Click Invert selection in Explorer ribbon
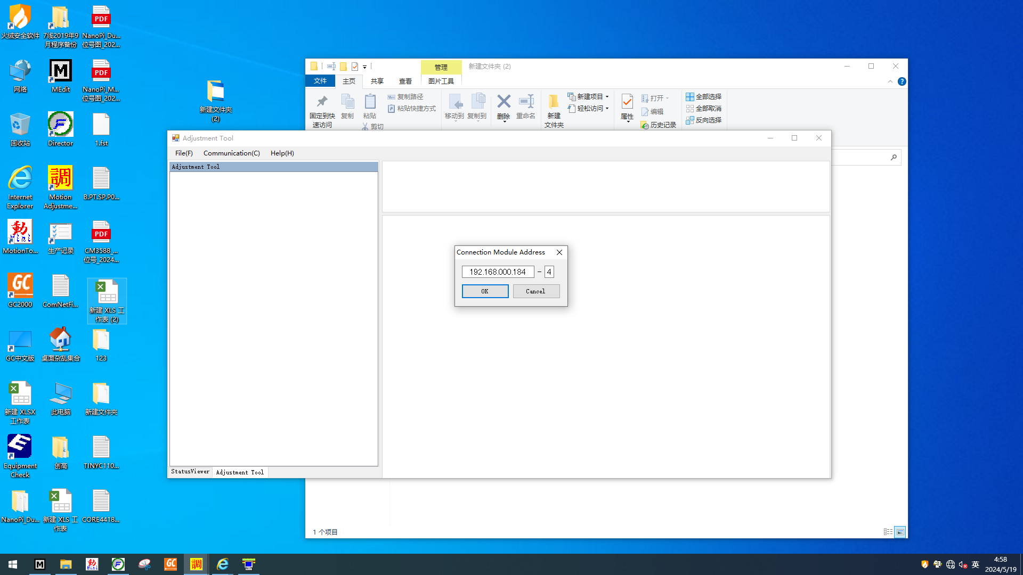 point(703,120)
